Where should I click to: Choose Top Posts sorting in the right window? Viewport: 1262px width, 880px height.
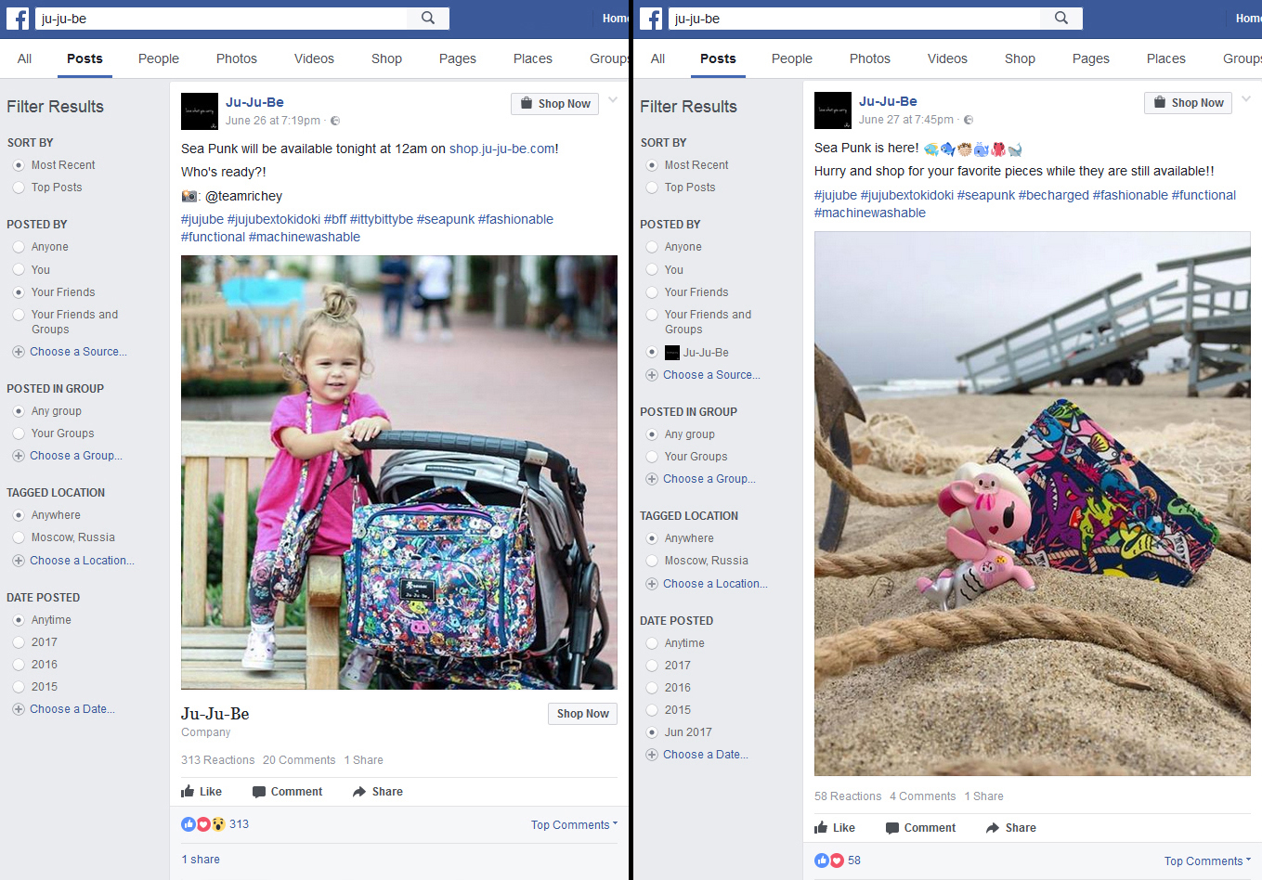(x=652, y=188)
